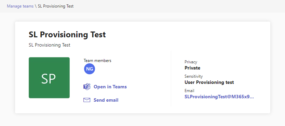The image size is (285, 126).
Task: Click the team description under the heading
Action: coord(50,45)
